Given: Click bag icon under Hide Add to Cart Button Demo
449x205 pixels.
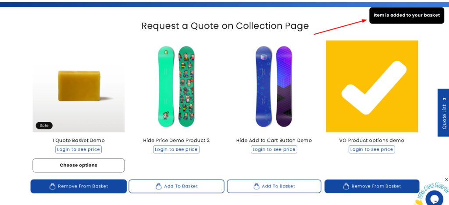Looking at the screenshot, I should coord(257,186).
